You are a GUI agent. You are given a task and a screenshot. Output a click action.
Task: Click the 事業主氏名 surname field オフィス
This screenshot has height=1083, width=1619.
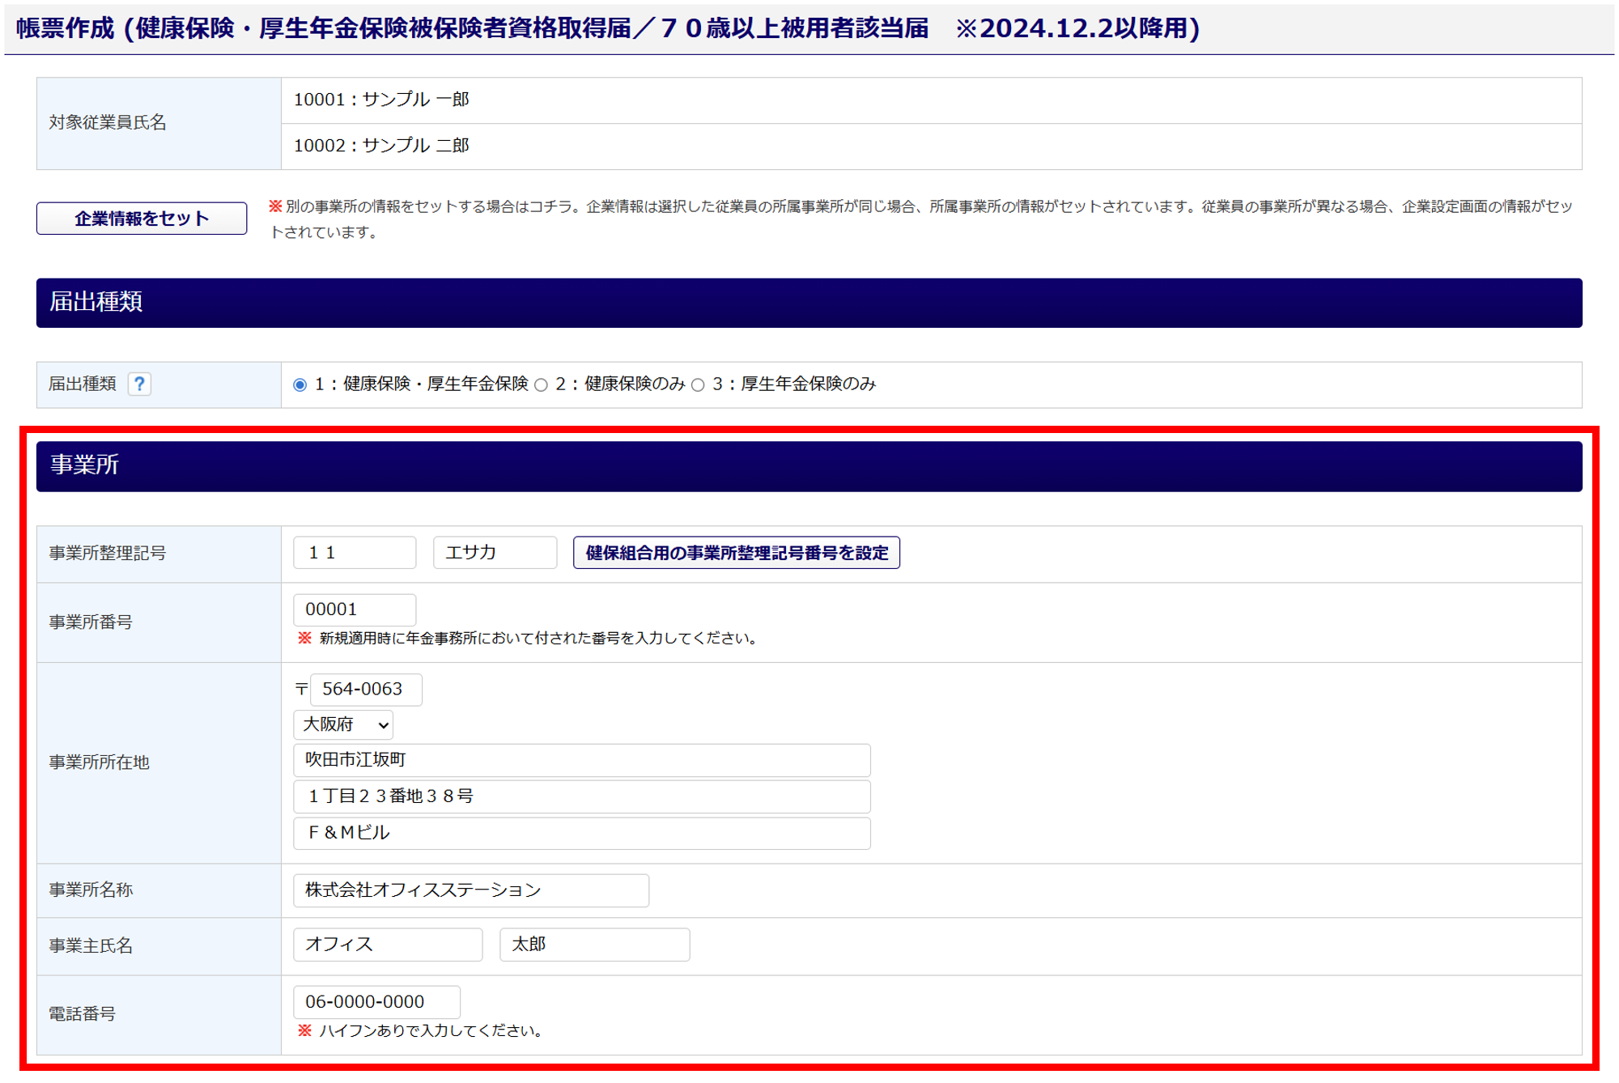coord(388,945)
